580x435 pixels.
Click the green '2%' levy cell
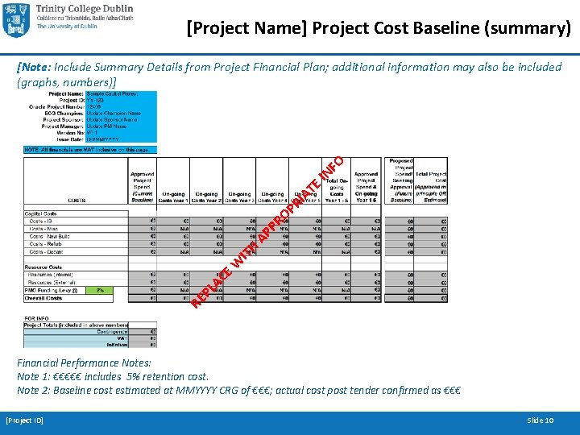point(100,290)
